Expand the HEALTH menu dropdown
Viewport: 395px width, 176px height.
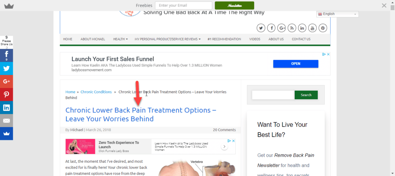120,39
